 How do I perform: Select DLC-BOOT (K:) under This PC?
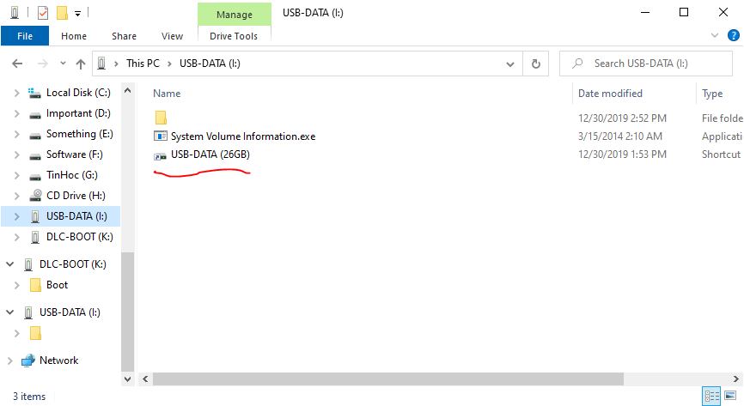tap(80, 237)
